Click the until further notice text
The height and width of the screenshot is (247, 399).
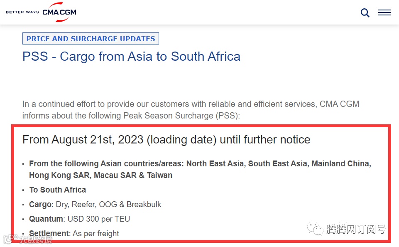click(x=265, y=139)
